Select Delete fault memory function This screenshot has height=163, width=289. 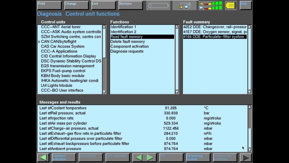coord(128,42)
